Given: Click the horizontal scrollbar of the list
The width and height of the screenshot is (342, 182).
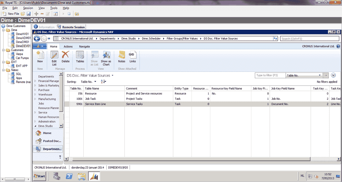Looking at the screenshot, I should pyautogui.click(x=191, y=159).
